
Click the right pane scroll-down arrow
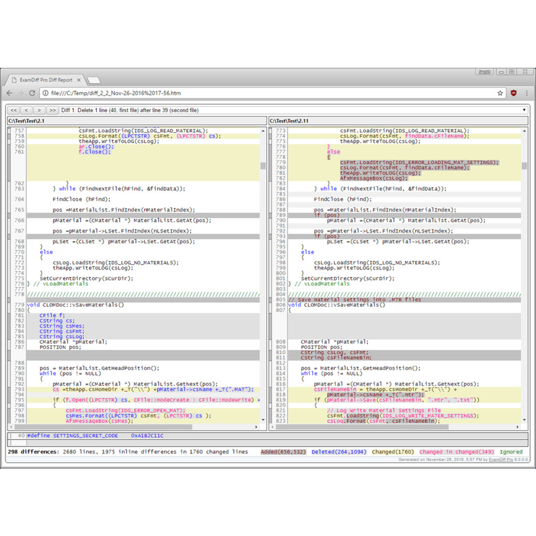point(524,420)
